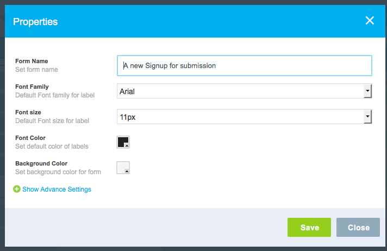Open the white Background Color picker swatch

point(123,168)
